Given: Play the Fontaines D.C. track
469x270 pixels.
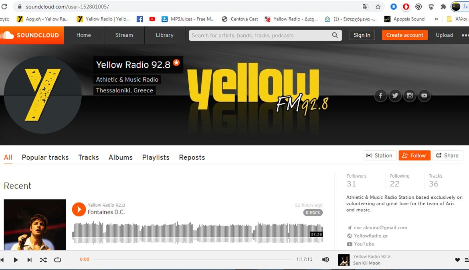Looking at the screenshot, I should (x=79, y=209).
